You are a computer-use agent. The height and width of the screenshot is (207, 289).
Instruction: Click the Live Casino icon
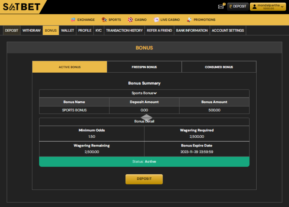(156, 20)
